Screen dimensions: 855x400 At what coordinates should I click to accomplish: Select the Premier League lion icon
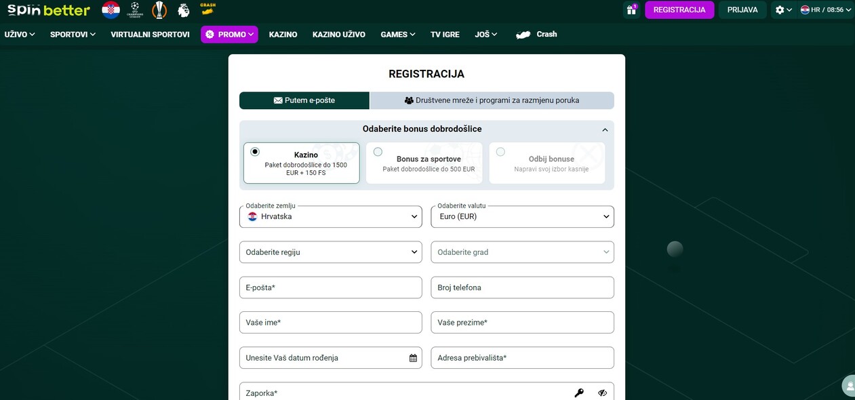183,9
